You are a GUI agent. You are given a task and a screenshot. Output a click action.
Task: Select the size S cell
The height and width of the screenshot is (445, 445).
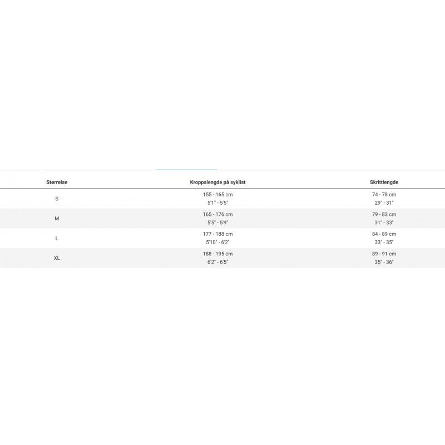click(x=57, y=199)
